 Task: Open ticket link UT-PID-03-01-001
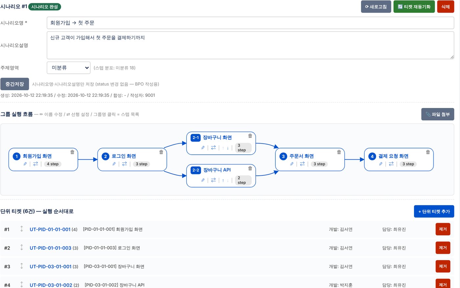click(x=50, y=267)
